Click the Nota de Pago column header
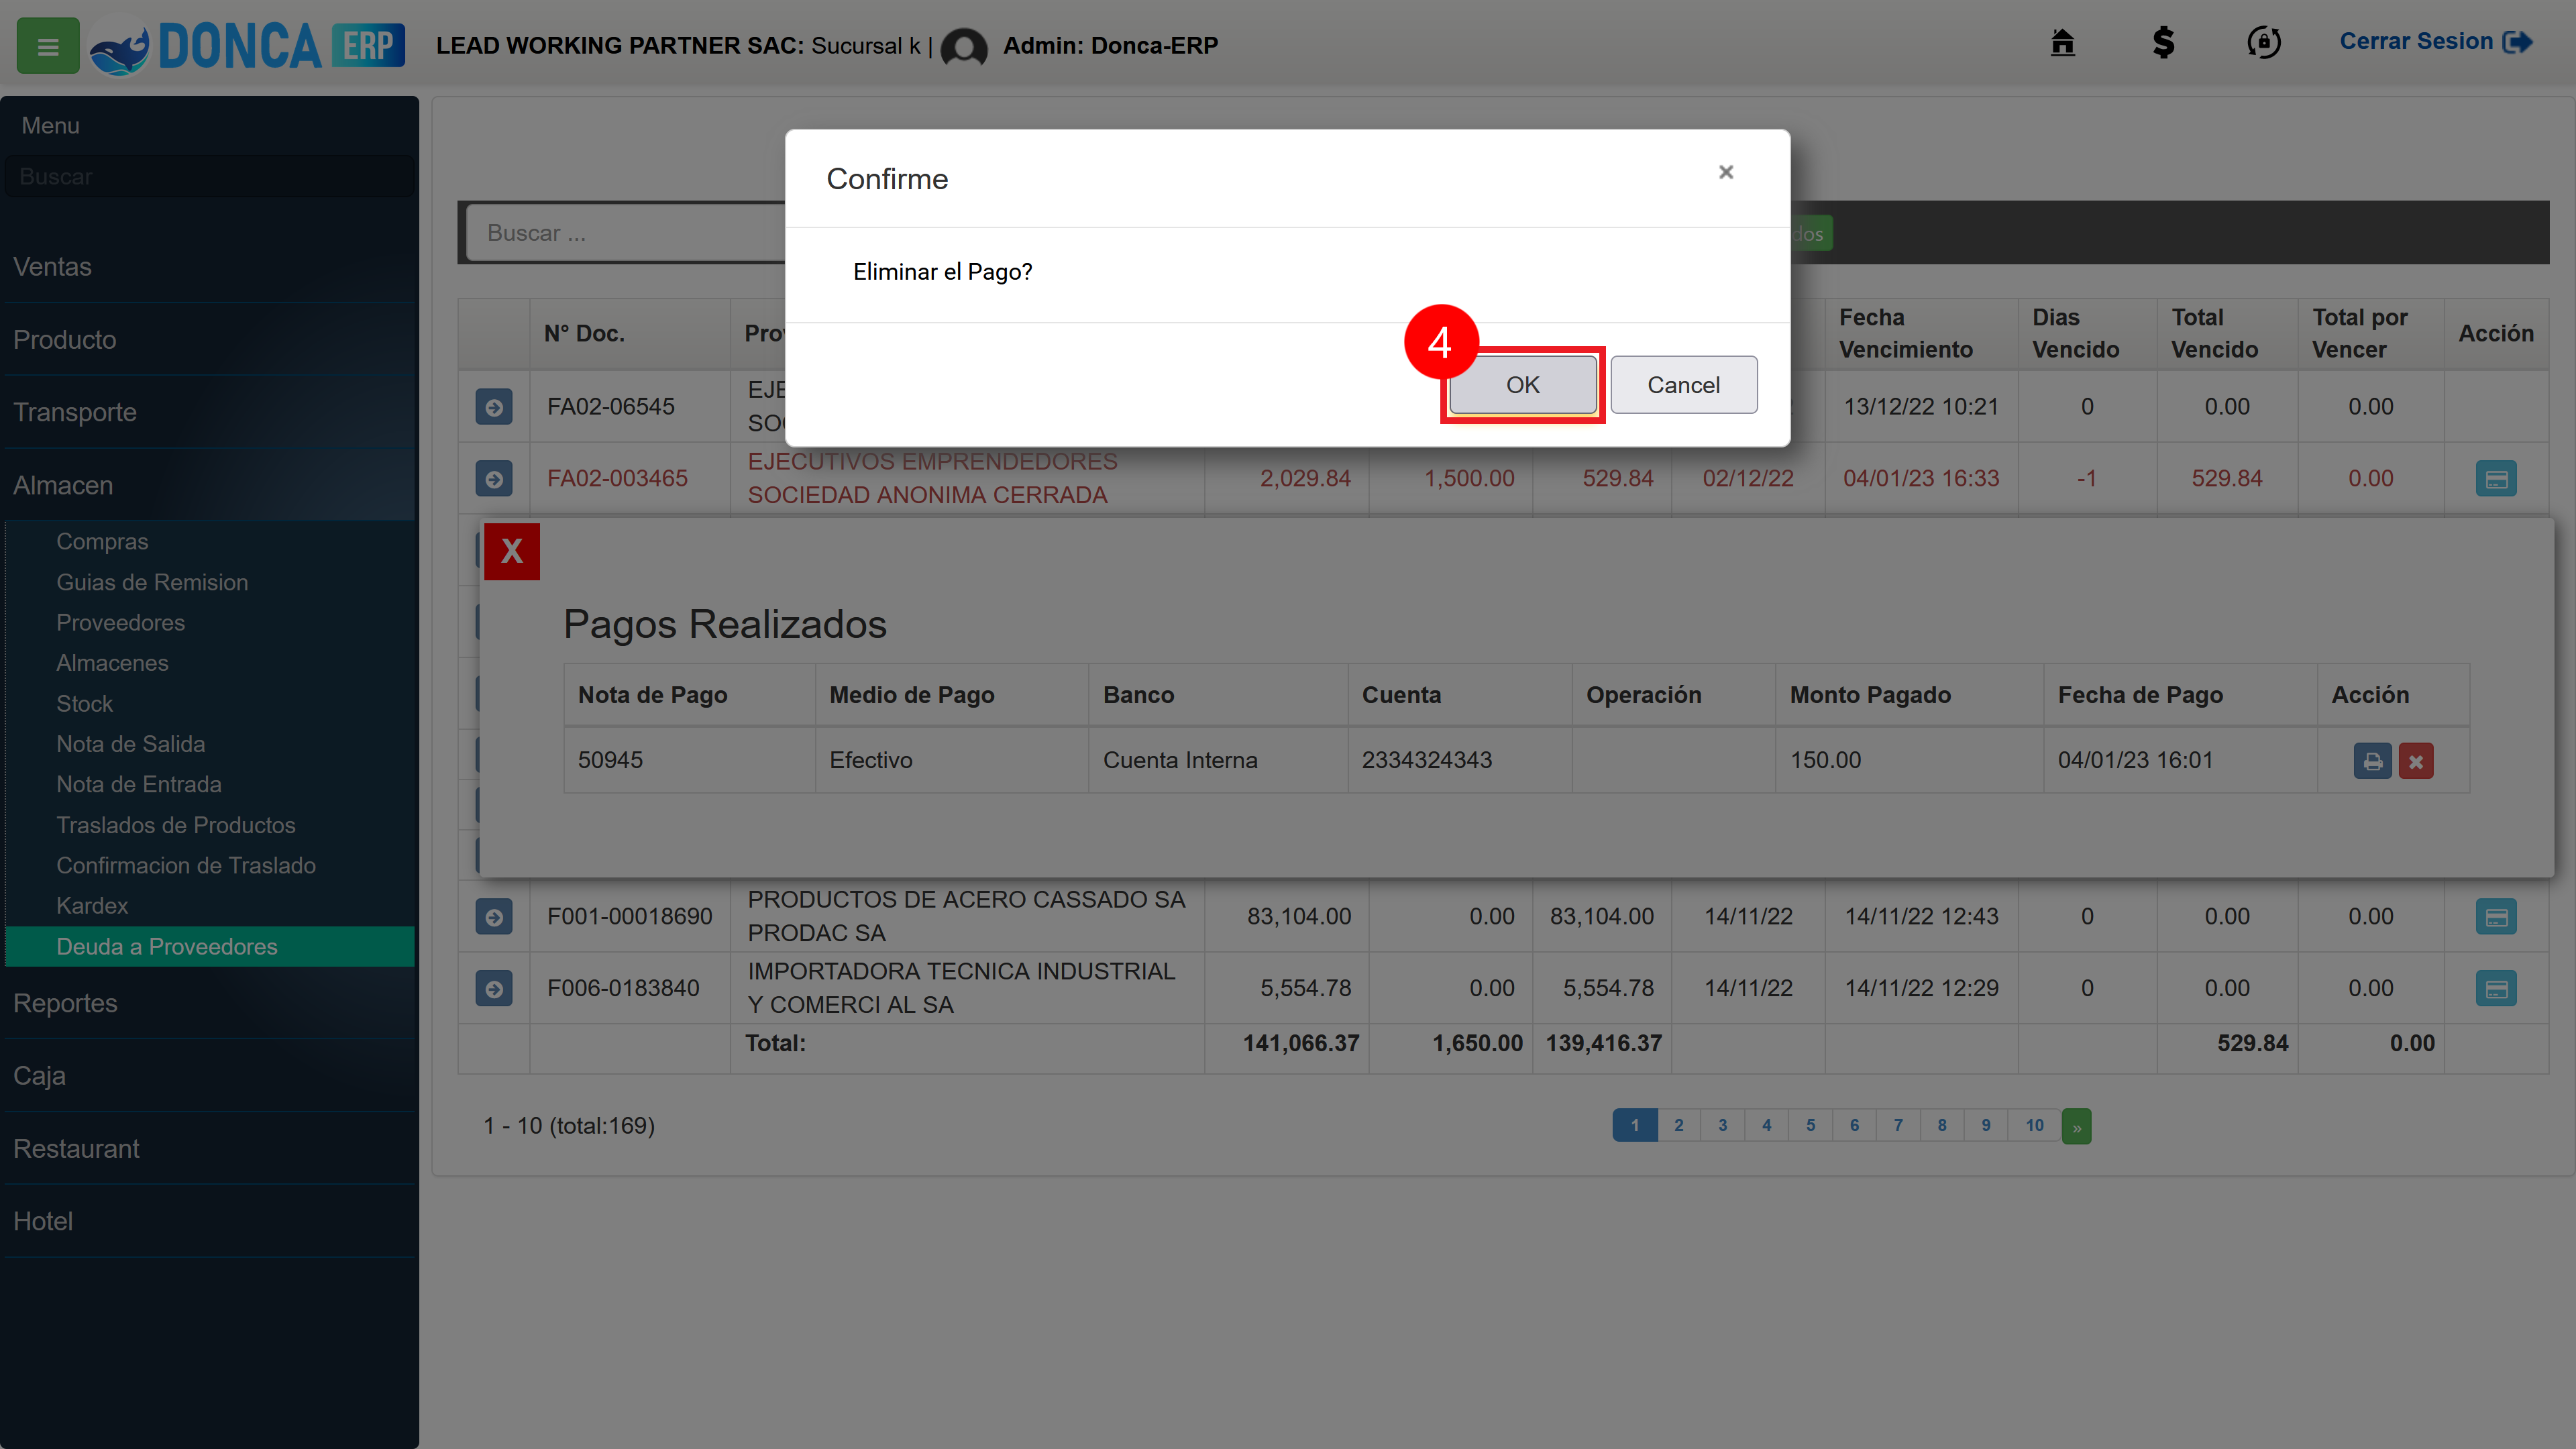The width and height of the screenshot is (2576, 1449). (x=689, y=695)
